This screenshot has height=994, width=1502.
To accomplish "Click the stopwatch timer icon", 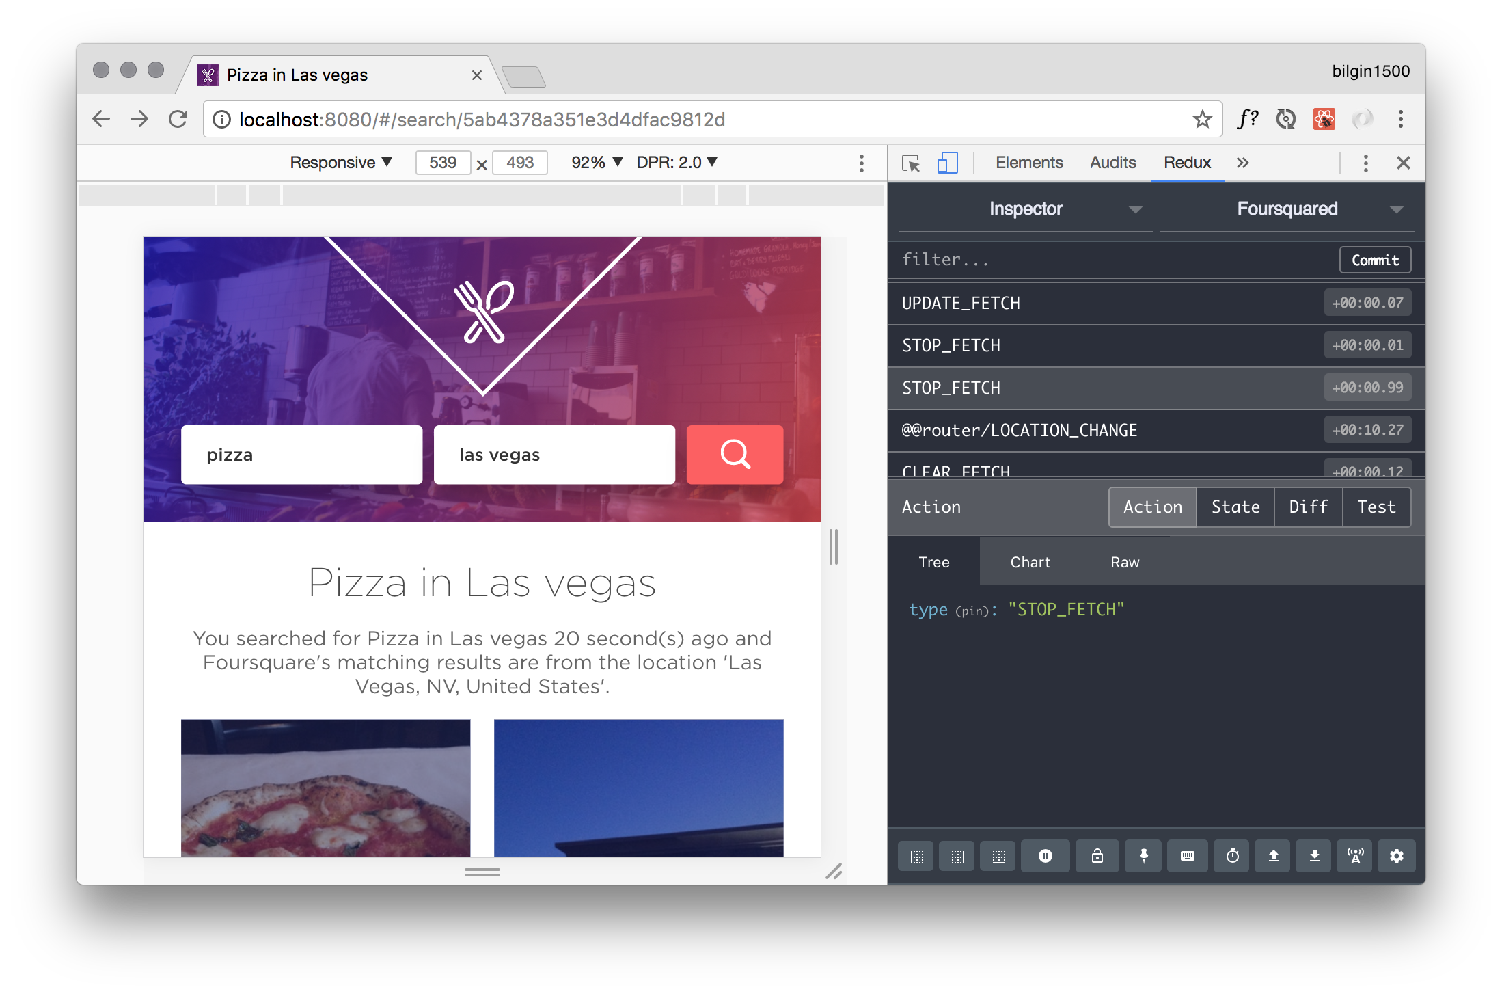I will point(1231,856).
